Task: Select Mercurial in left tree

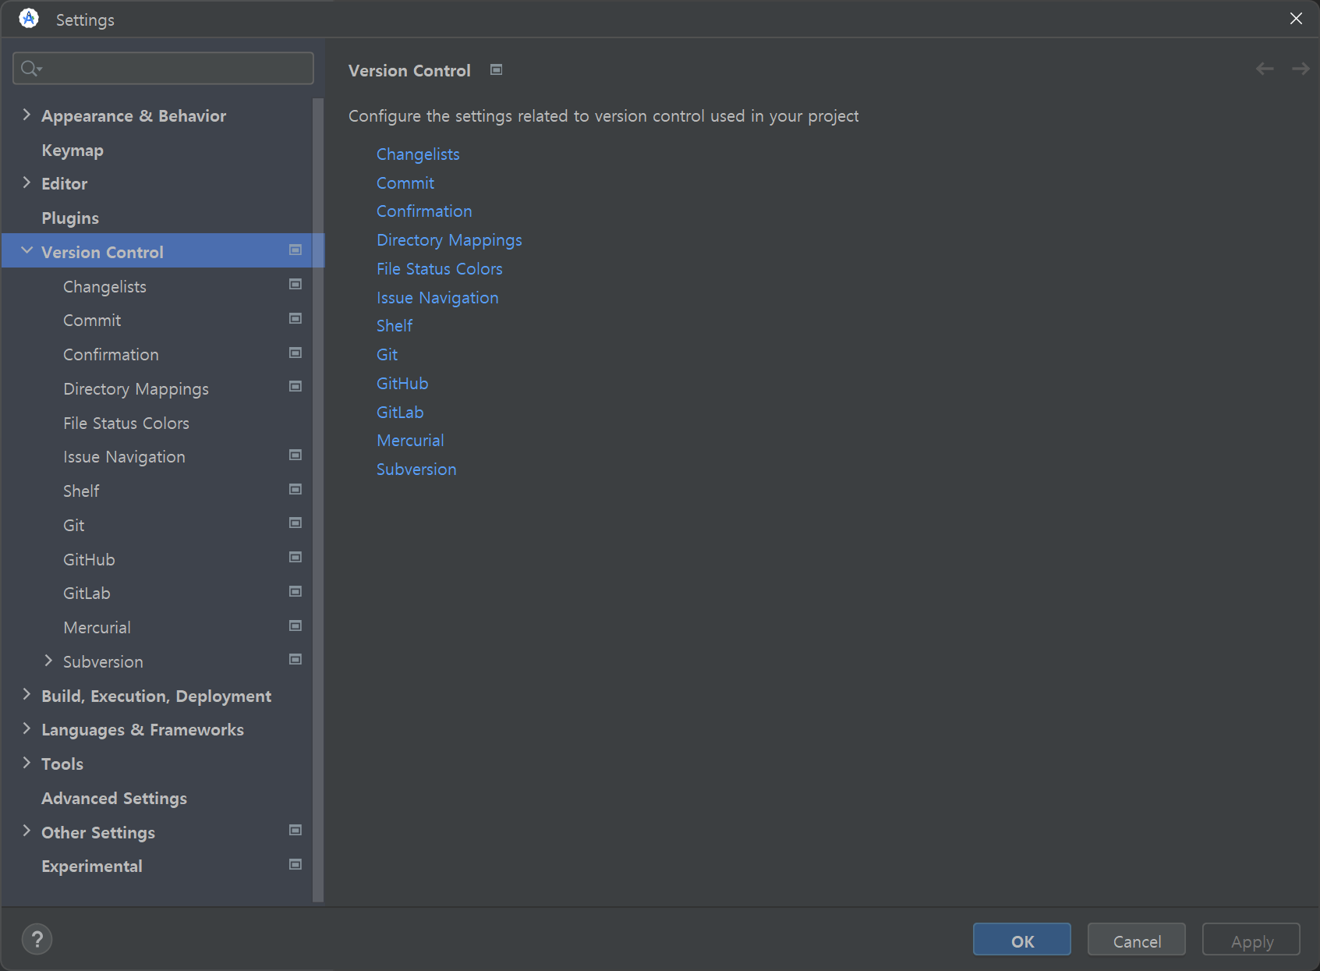Action: point(97,627)
